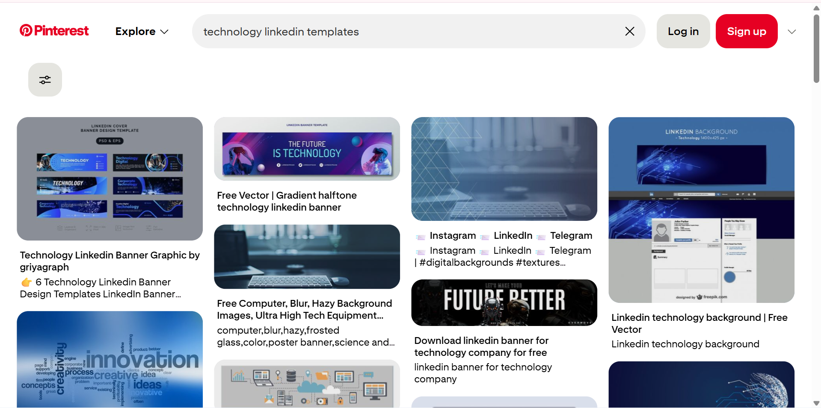
Task: Expand the Explore dropdown chevron
Action: 165,31
